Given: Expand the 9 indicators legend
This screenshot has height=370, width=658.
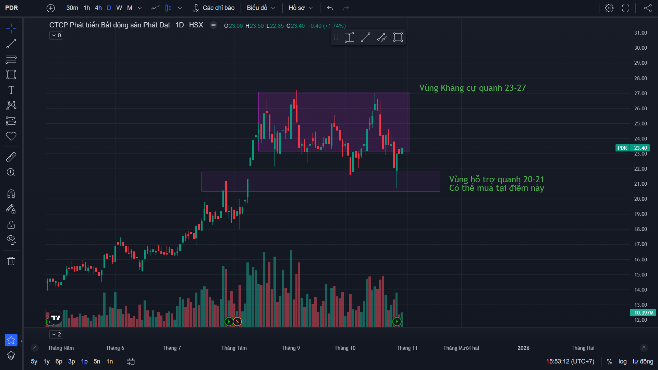Looking at the screenshot, I should coord(56,35).
